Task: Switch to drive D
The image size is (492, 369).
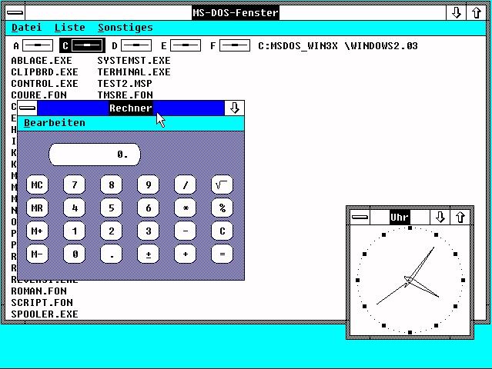Action: point(136,46)
